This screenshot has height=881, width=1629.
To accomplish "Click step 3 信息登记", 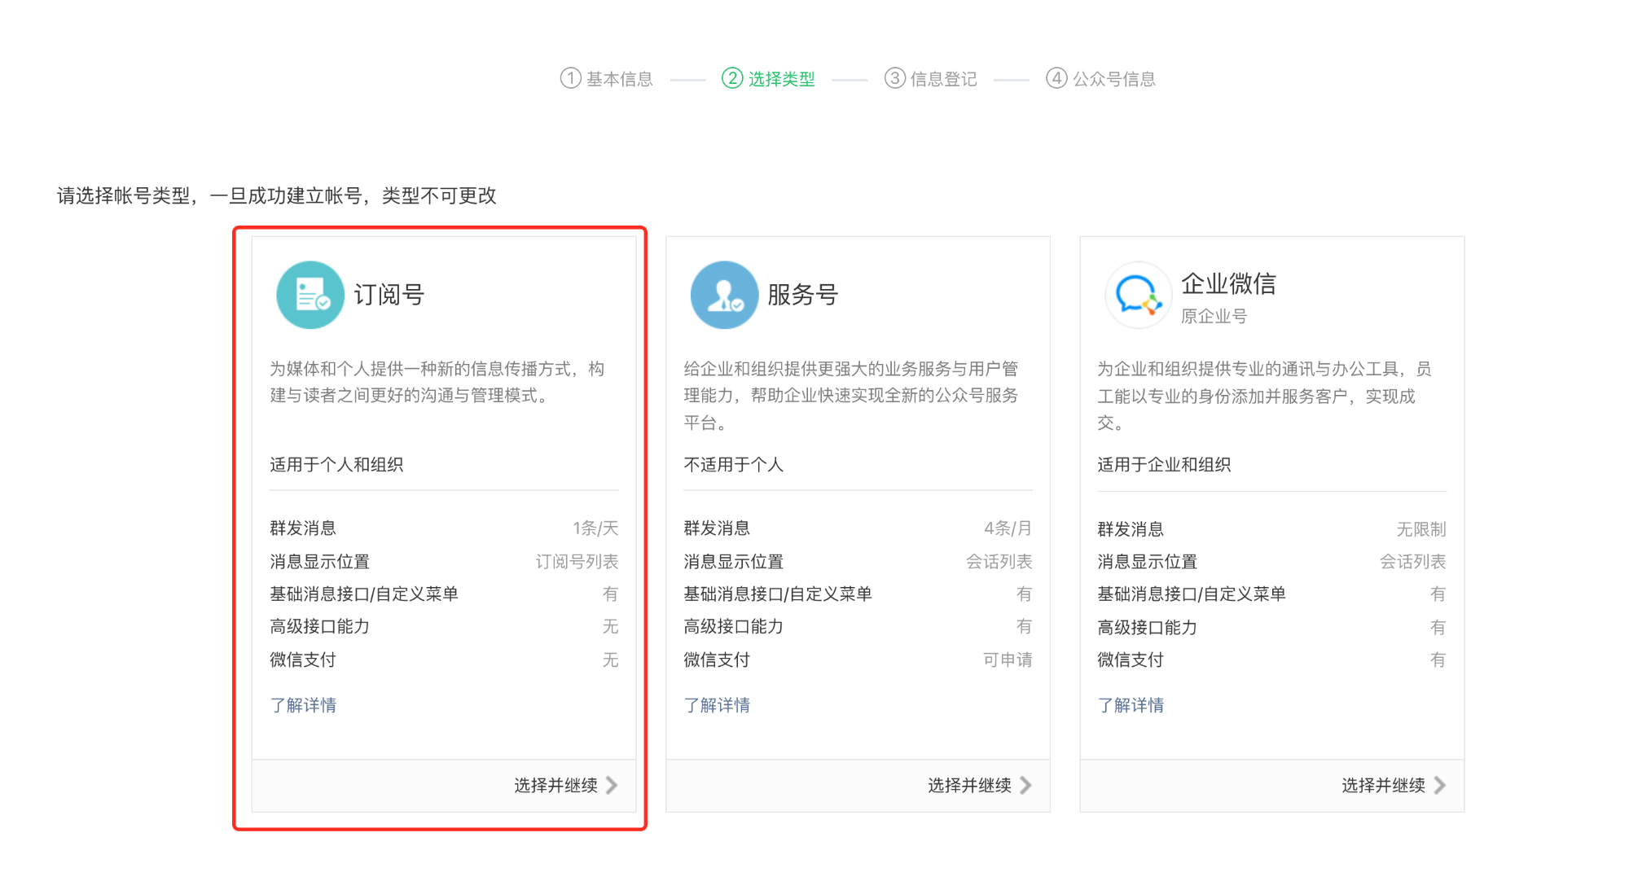I will (931, 78).
